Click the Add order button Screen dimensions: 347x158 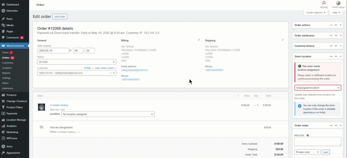[x=60, y=16]
